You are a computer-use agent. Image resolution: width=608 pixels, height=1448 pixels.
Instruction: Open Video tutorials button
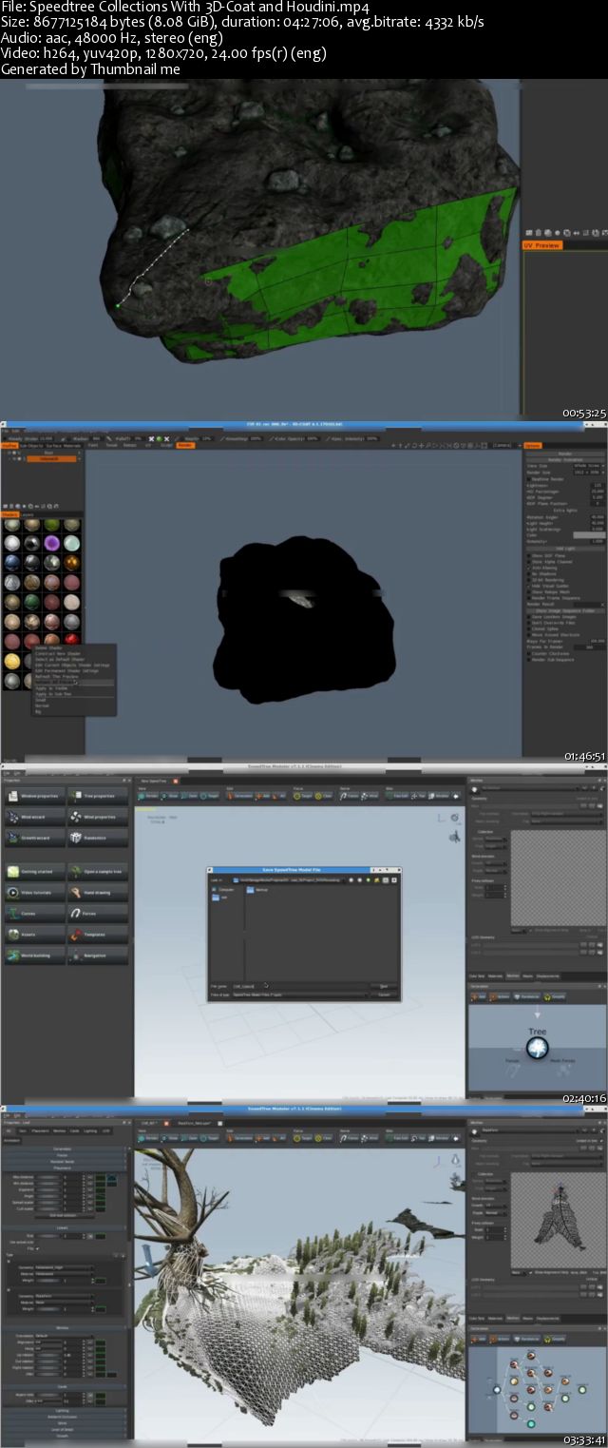click(x=34, y=893)
